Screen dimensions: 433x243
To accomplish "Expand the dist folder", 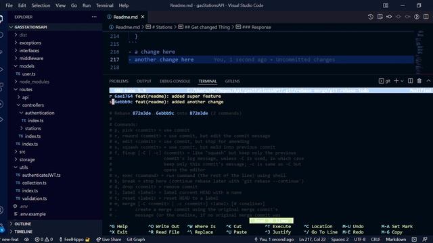I will click(23, 35).
